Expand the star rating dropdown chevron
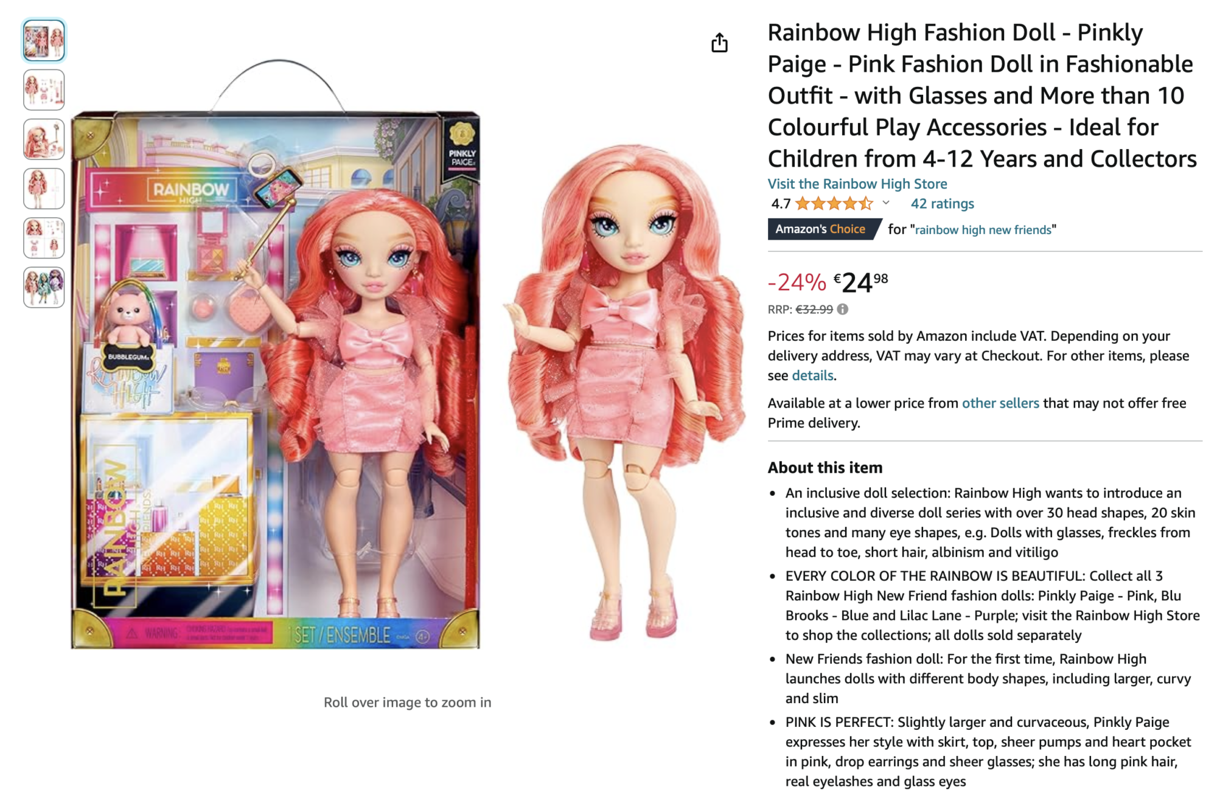This screenshot has width=1217, height=795. tap(886, 203)
